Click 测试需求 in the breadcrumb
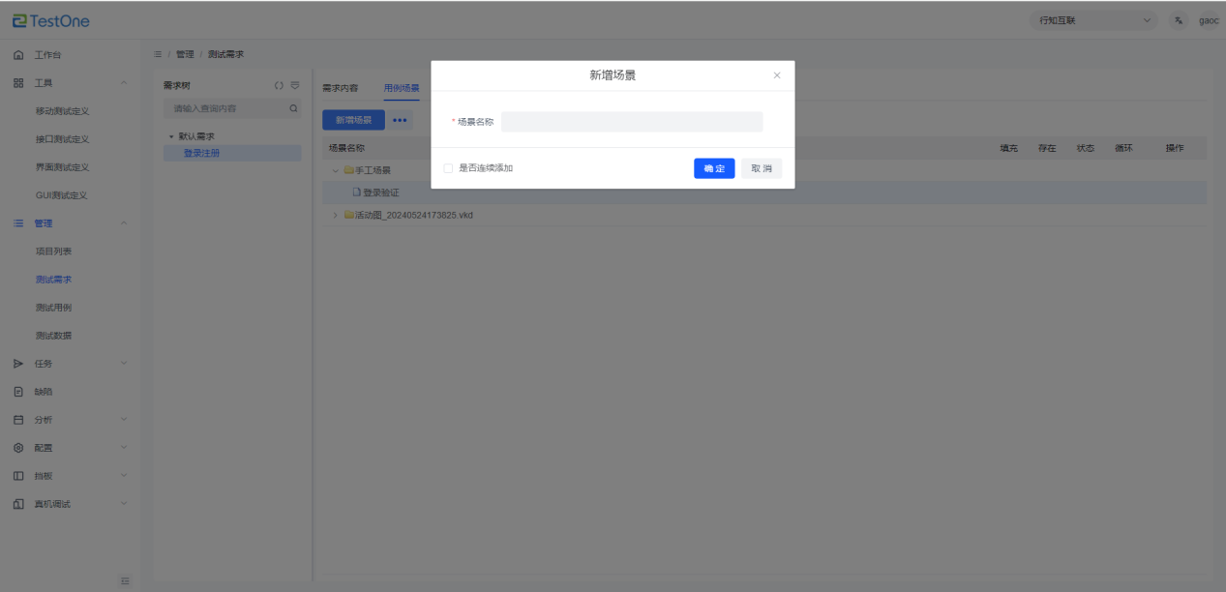 tap(225, 54)
